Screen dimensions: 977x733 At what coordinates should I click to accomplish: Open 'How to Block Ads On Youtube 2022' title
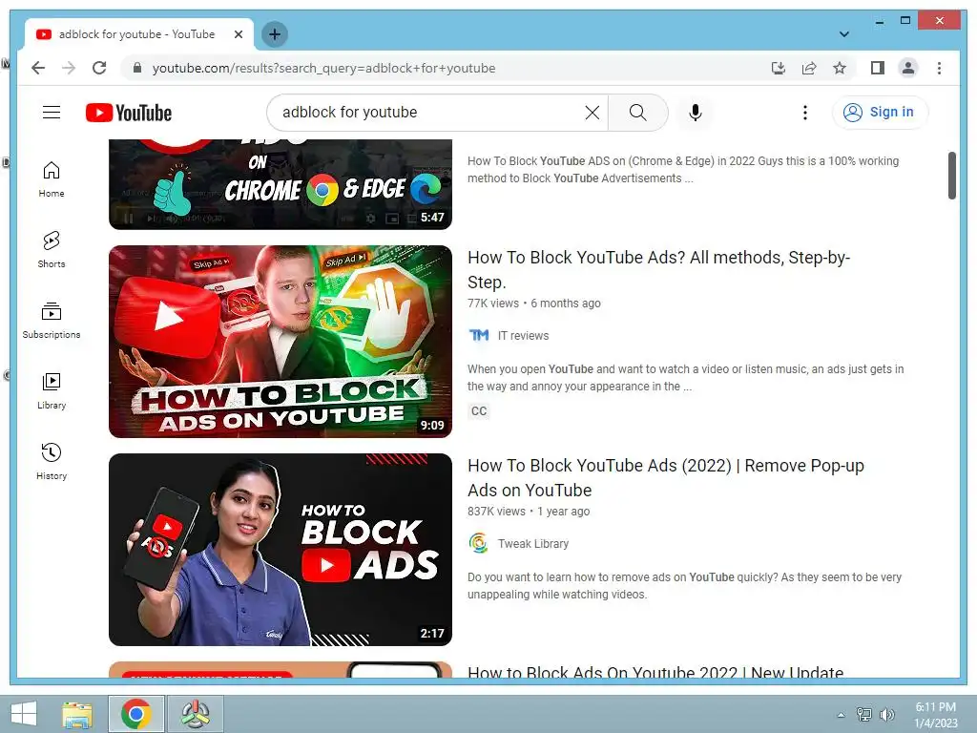click(655, 672)
